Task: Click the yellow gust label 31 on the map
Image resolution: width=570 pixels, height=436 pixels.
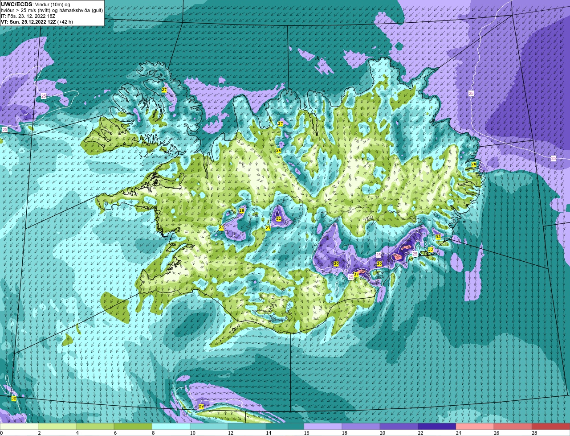Action: click(x=278, y=218)
